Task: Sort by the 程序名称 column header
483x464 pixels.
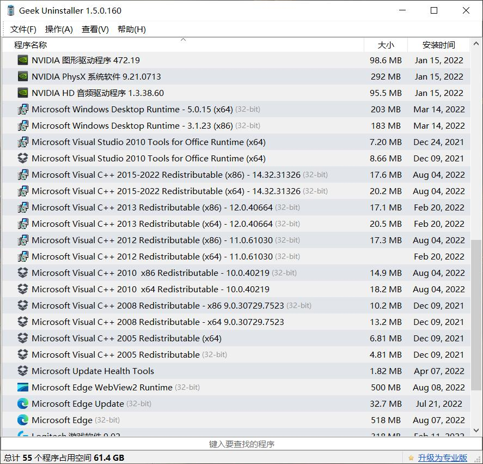Action: click(x=183, y=45)
